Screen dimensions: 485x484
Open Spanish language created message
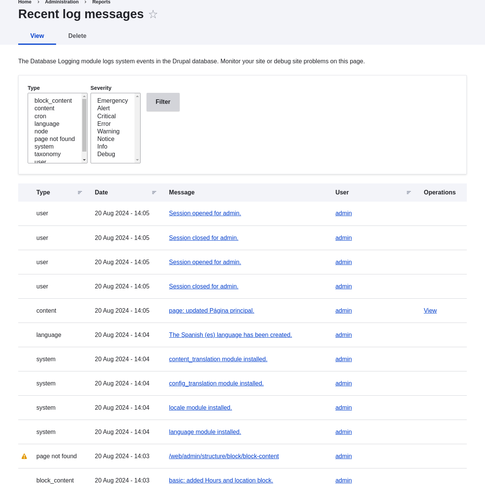230,335
